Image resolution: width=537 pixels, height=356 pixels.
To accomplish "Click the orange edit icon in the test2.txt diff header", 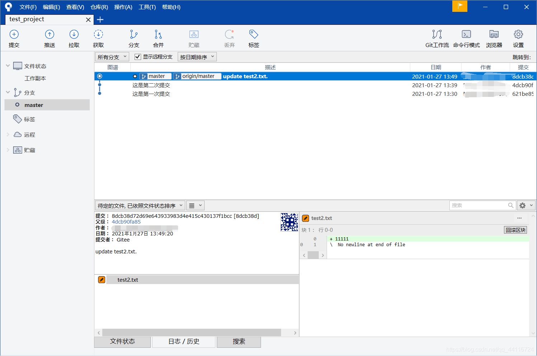I will click(x=305, y=218).
